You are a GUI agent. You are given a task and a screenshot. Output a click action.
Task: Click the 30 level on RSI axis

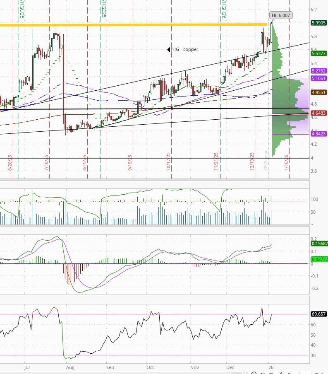tap(313, 355)
